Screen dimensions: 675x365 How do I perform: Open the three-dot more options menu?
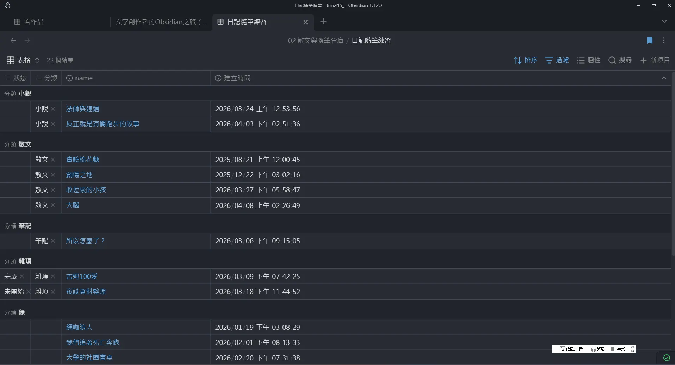664,41
